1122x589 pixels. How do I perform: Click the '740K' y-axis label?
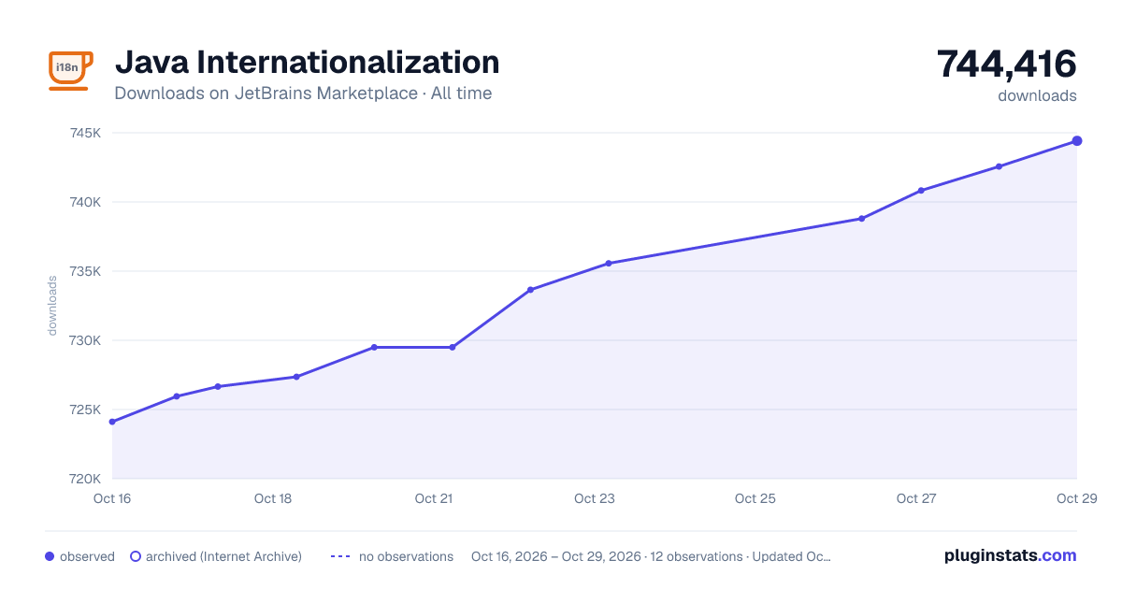click(x=85, y=202)
